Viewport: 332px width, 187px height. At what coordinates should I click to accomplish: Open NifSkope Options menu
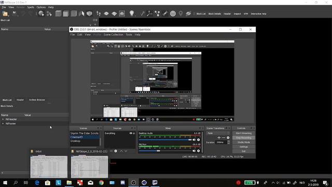[x=41, y=7]
